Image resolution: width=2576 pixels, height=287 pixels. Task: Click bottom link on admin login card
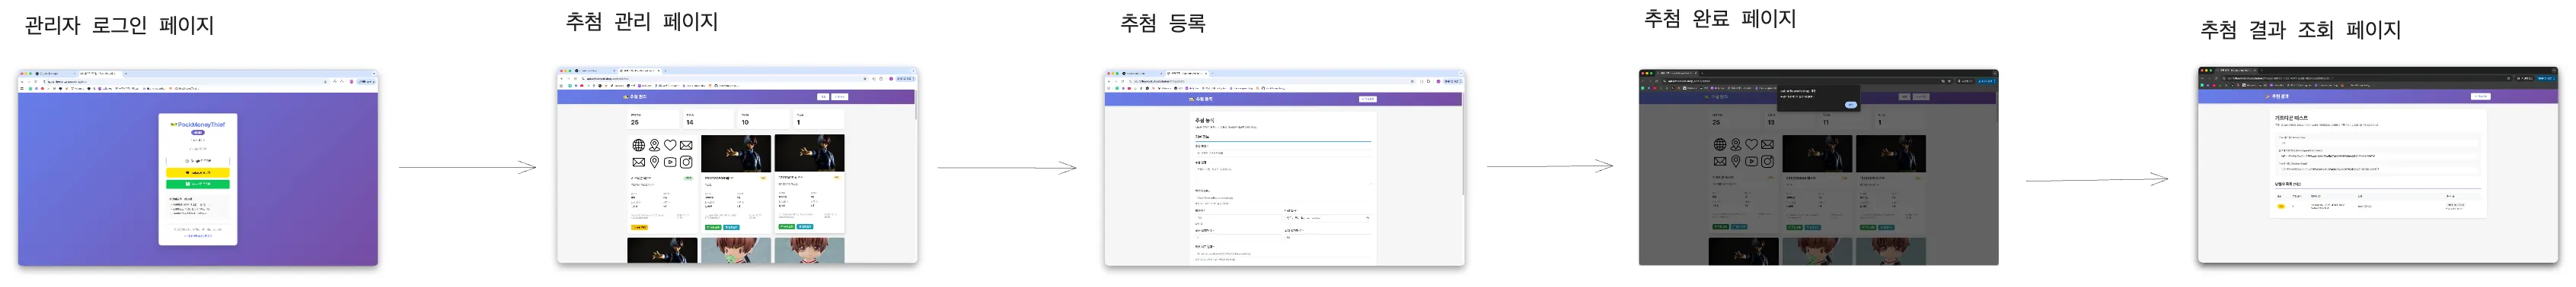(x=198, y=236)
